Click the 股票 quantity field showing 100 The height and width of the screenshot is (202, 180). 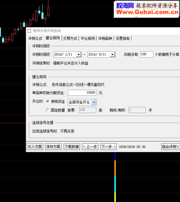point(88,110)
